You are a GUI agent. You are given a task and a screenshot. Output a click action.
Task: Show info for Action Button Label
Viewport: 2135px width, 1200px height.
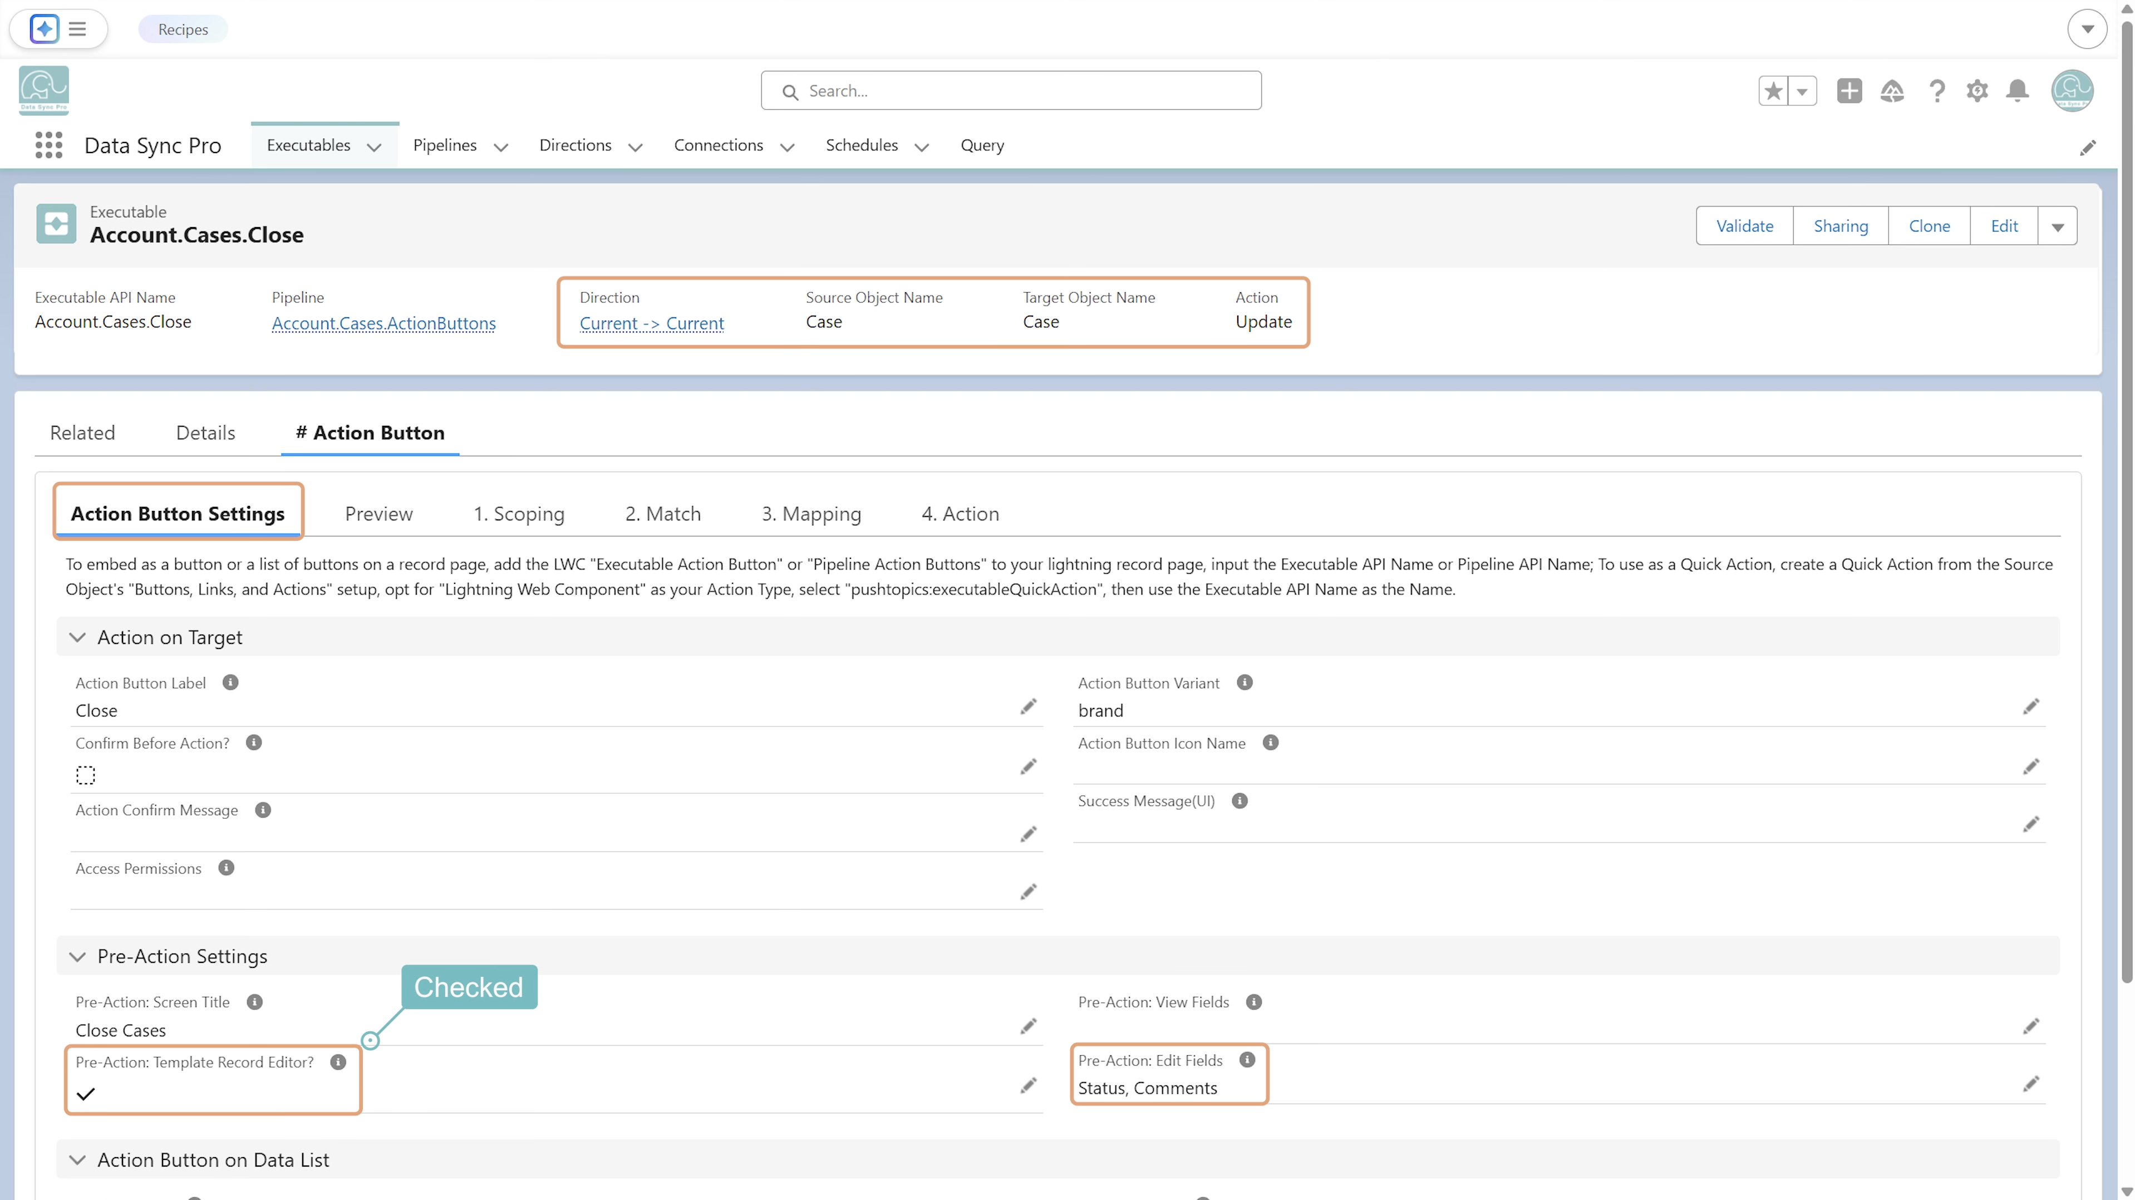point(230,682)
